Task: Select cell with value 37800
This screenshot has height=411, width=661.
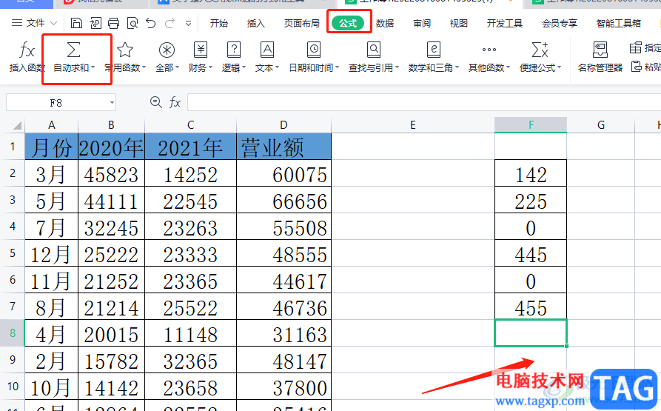Action: (283, 387)
